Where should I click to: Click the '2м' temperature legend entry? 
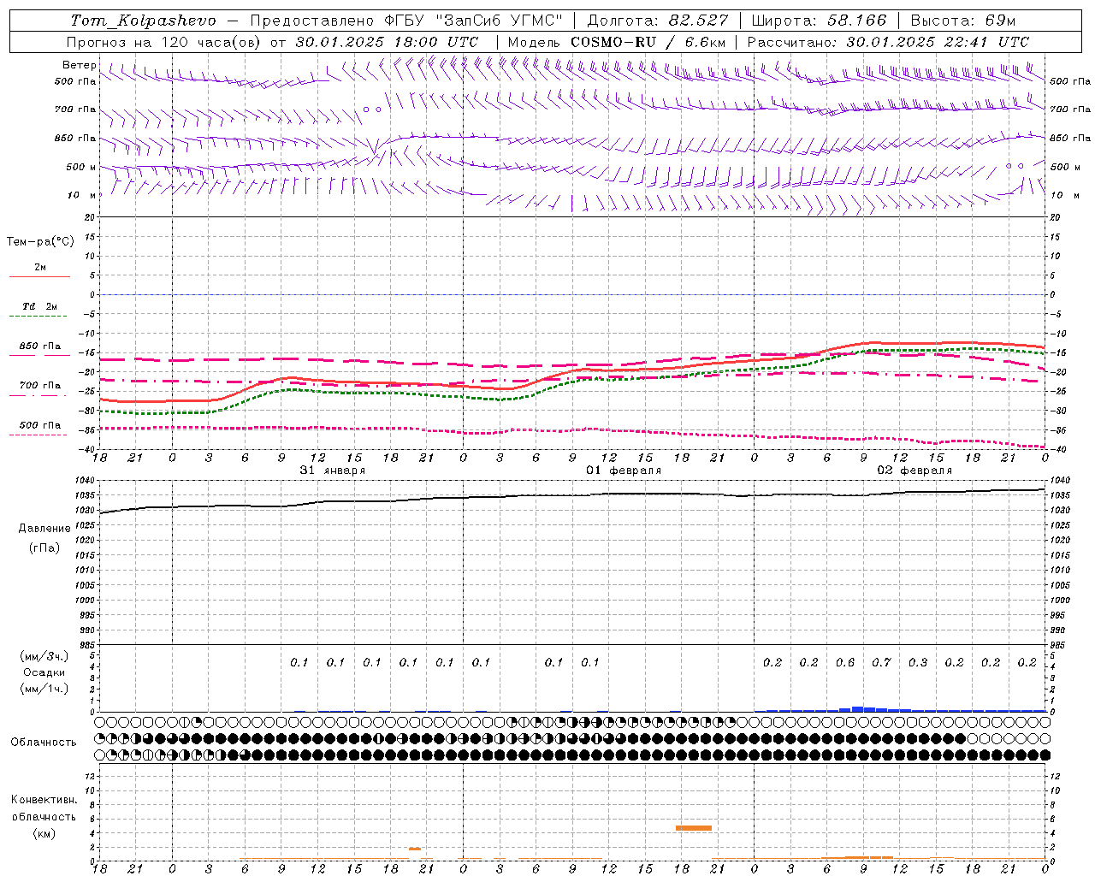[40, 267]
